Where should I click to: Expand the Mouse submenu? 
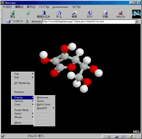pyautogui.click(x=23, y=117)
